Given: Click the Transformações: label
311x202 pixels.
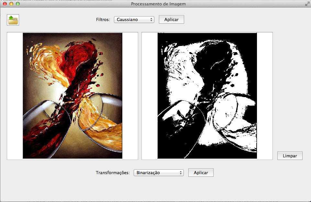Looking at the screenshot, I should 113,173.
